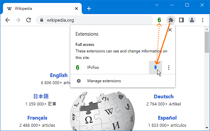Click the vertical scrollbar thumb

click(207, 42)
